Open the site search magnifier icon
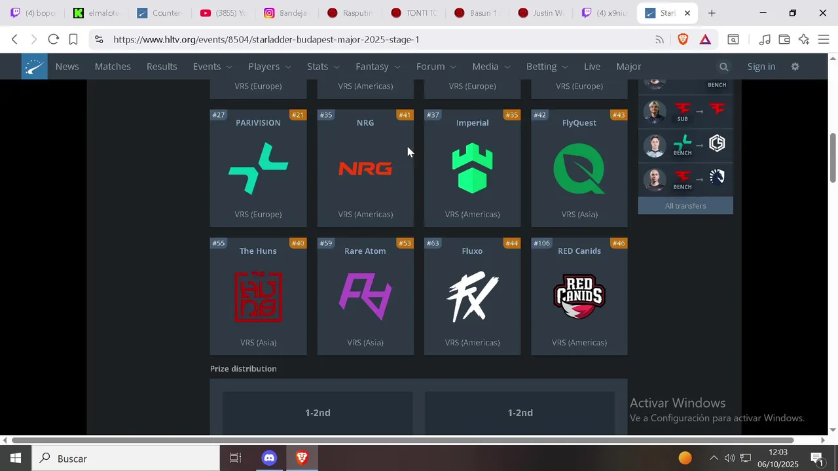 [723, 67]
